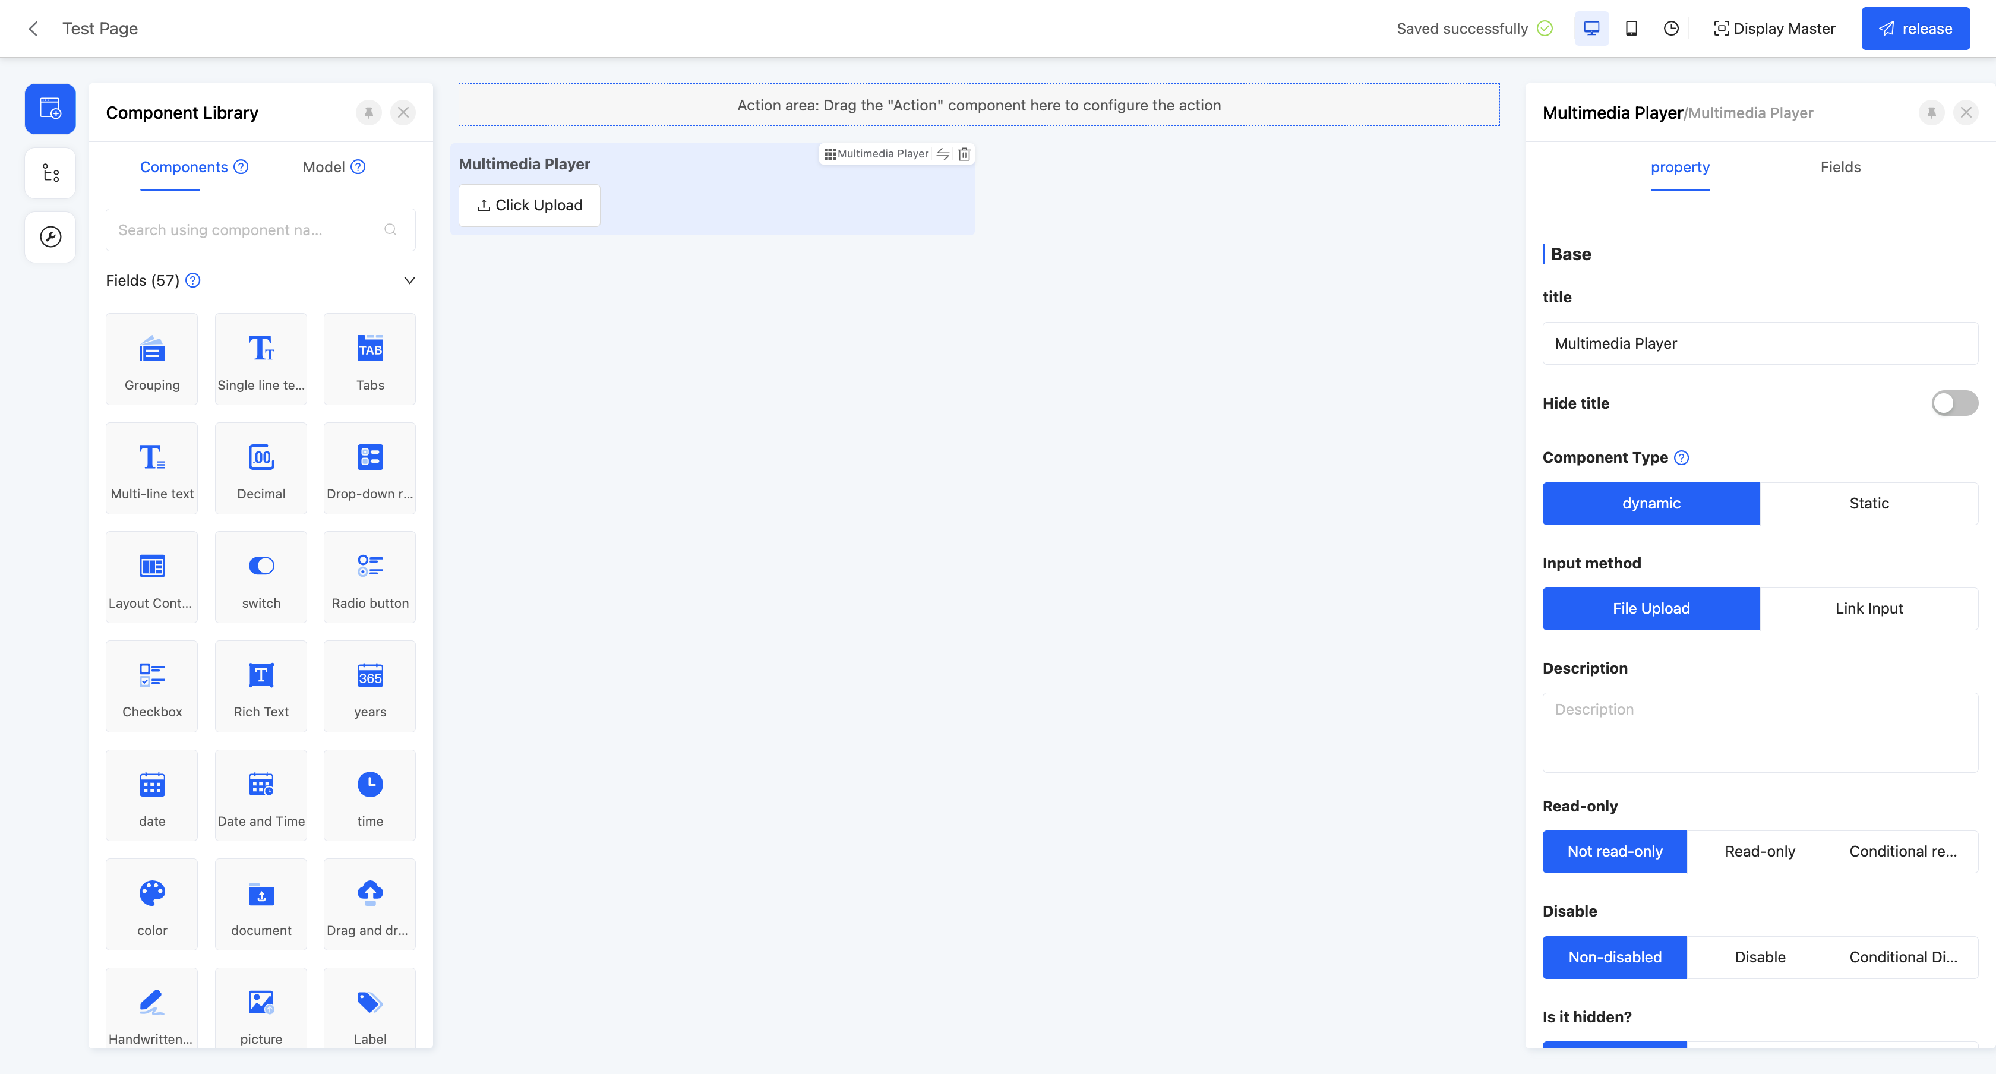This screenshot has width=1996, height=1074.
Task: Click the release button
Action: (1915, 29)
